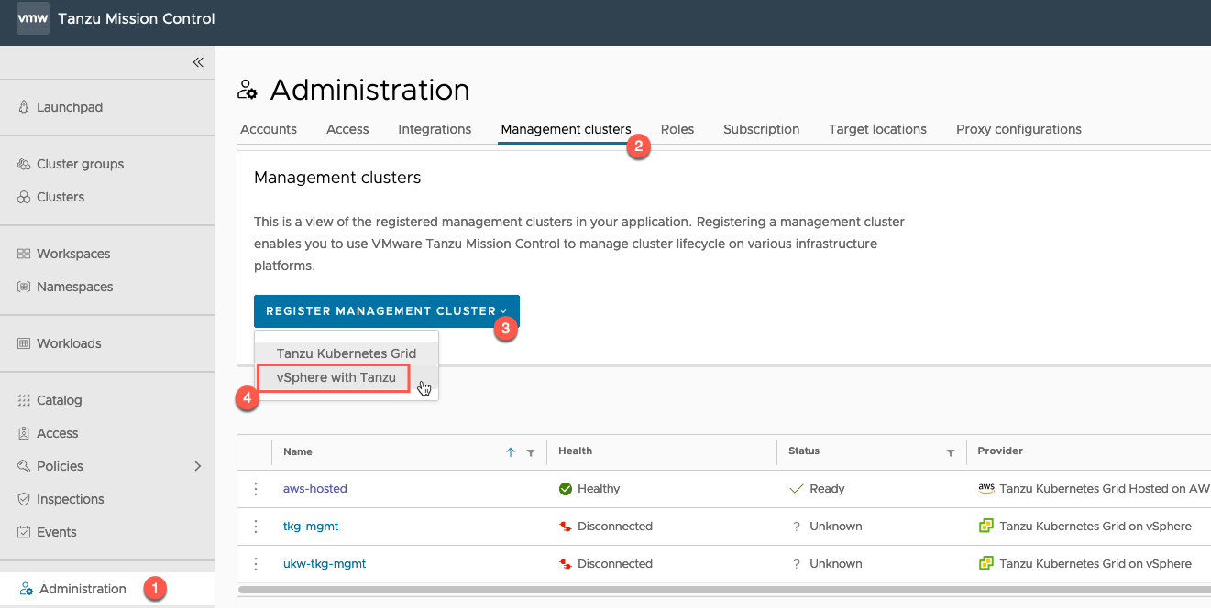Viewport: 1211px width, 608px height.
Task: Click the Name column sort arrow
Action: coord(511,452)
